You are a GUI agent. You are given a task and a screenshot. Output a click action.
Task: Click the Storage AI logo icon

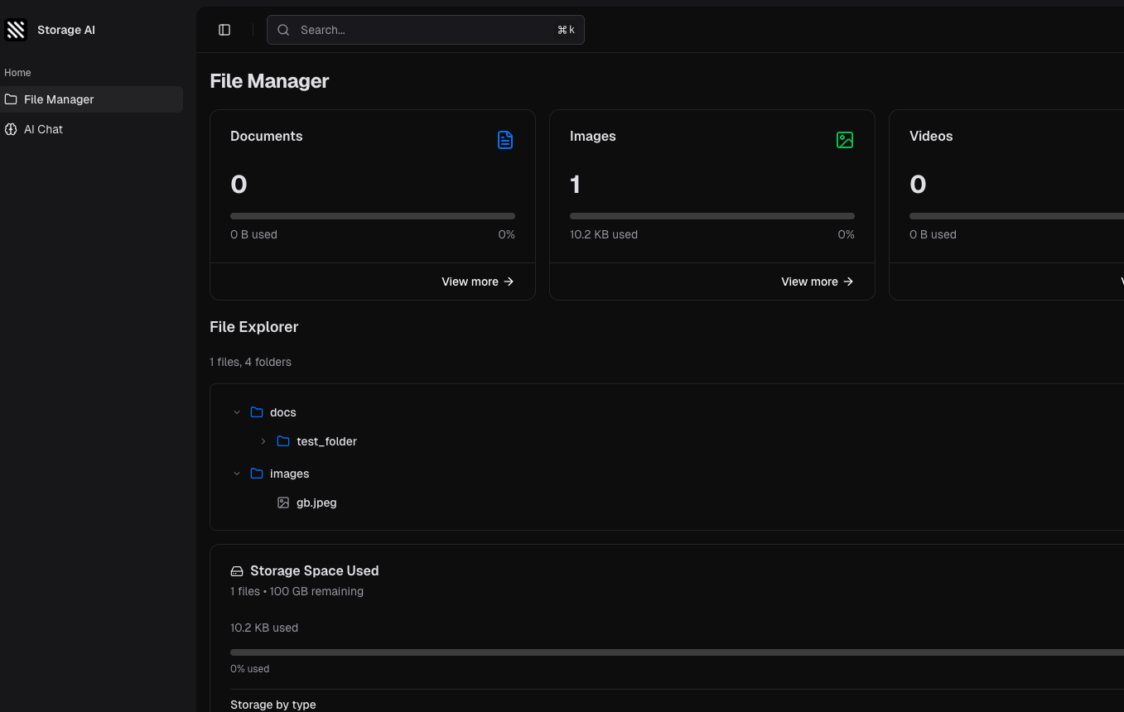pyautogui.click(x=16, y=30)
